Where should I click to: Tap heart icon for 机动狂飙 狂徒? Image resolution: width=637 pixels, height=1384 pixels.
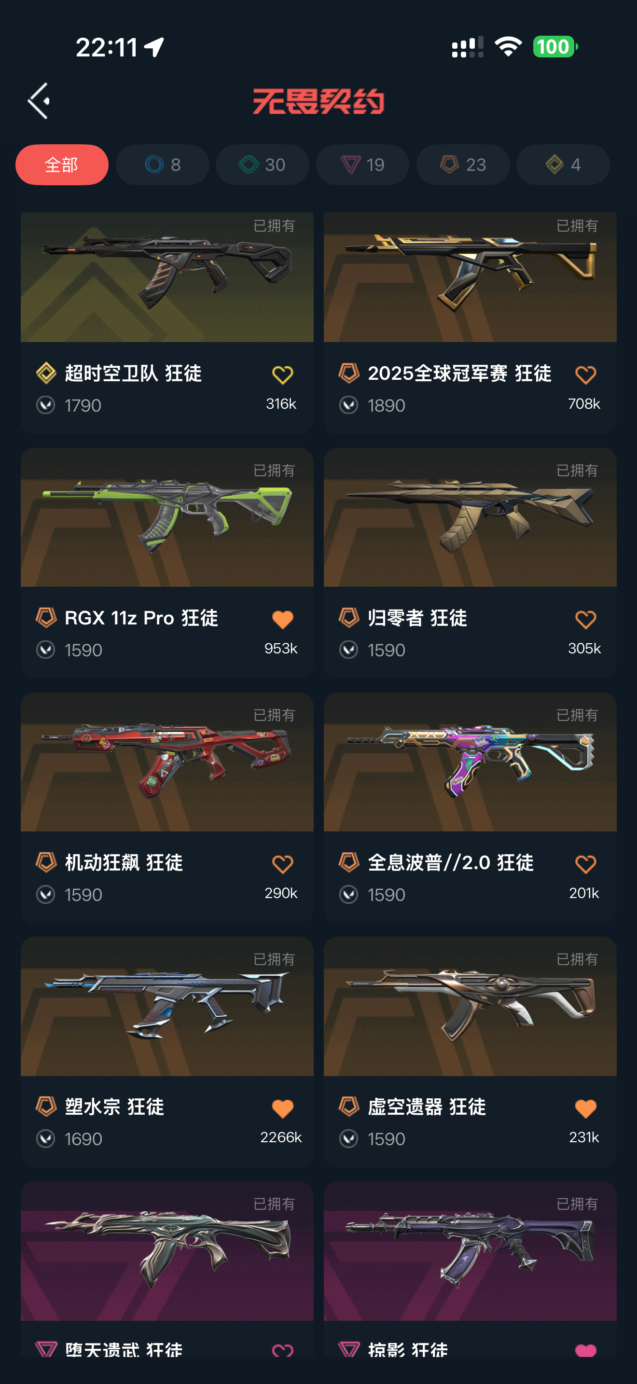pyautogui.click(x=282, y=864)
